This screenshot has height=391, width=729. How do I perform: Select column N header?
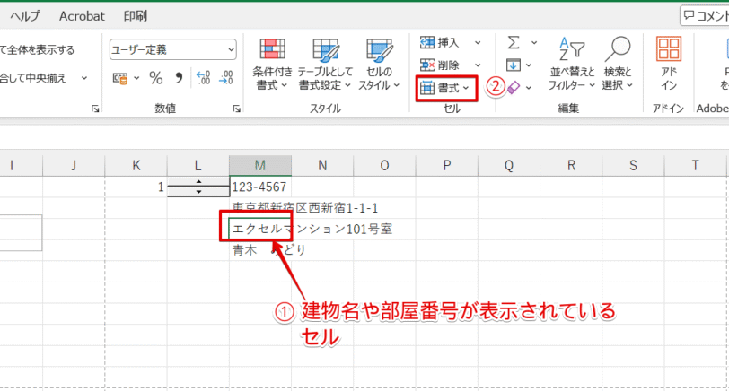[x=322, y=165]
